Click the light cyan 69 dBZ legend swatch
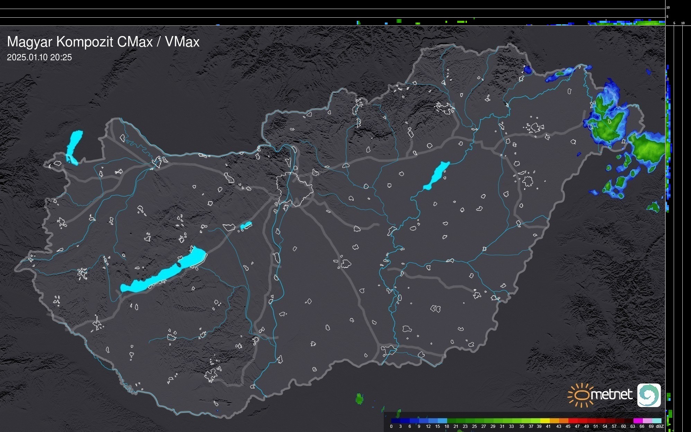This screenshot has width=691, height=432. 657,421
